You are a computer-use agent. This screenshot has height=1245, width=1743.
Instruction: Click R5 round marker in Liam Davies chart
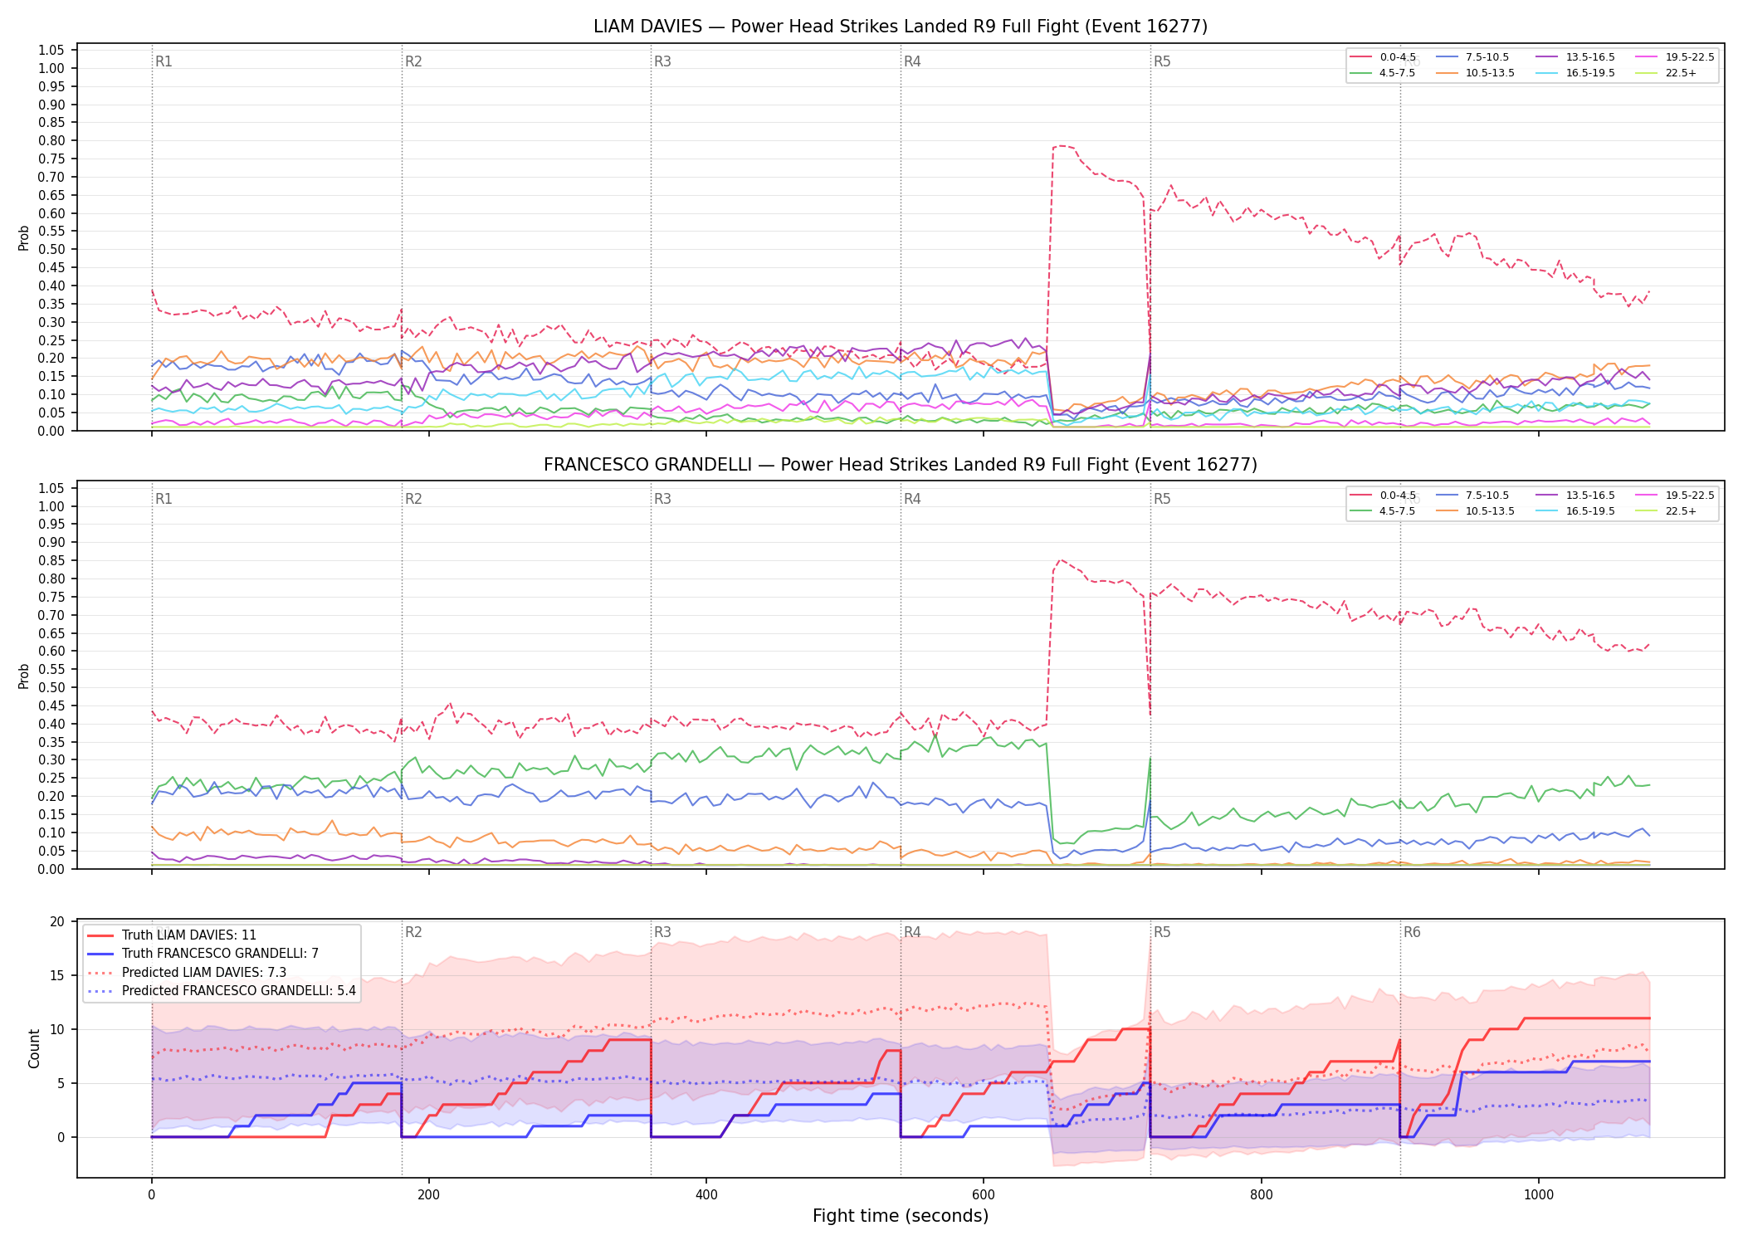click(1162, 61)
